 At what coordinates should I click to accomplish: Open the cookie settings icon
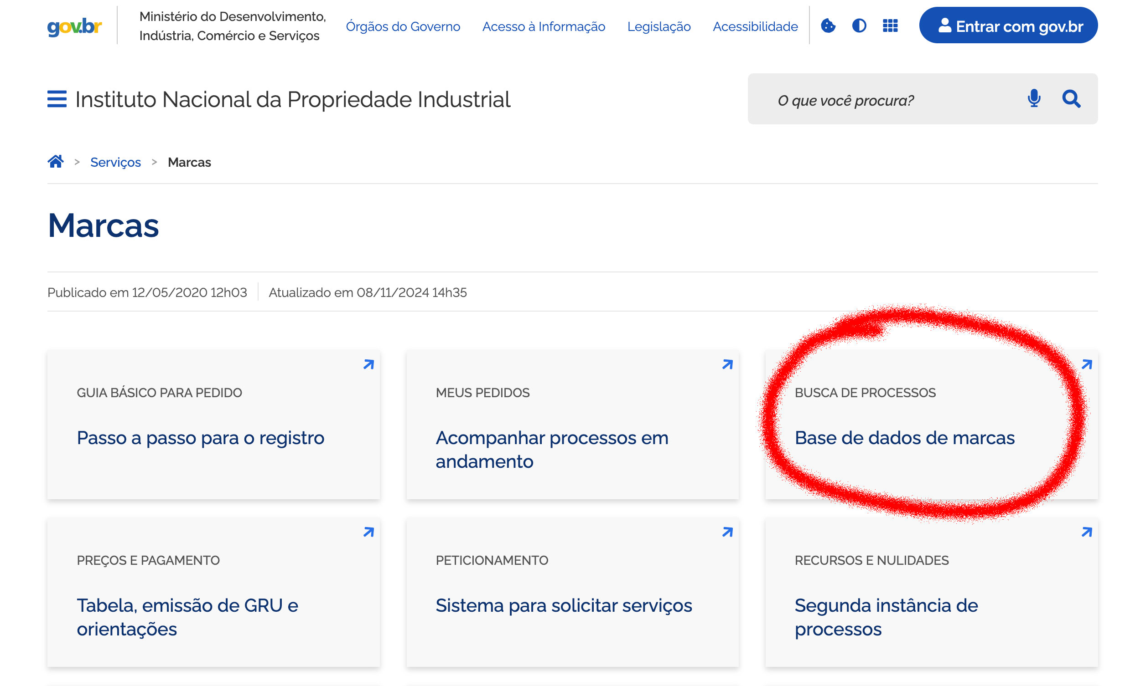point(828,26)
